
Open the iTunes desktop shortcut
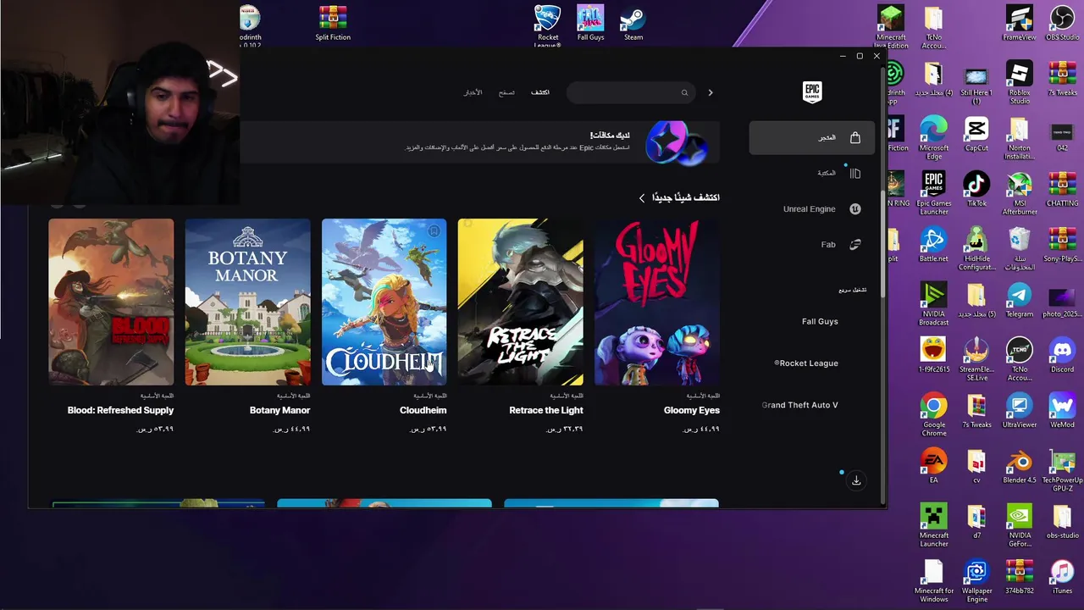click(x=1062, y=576)
